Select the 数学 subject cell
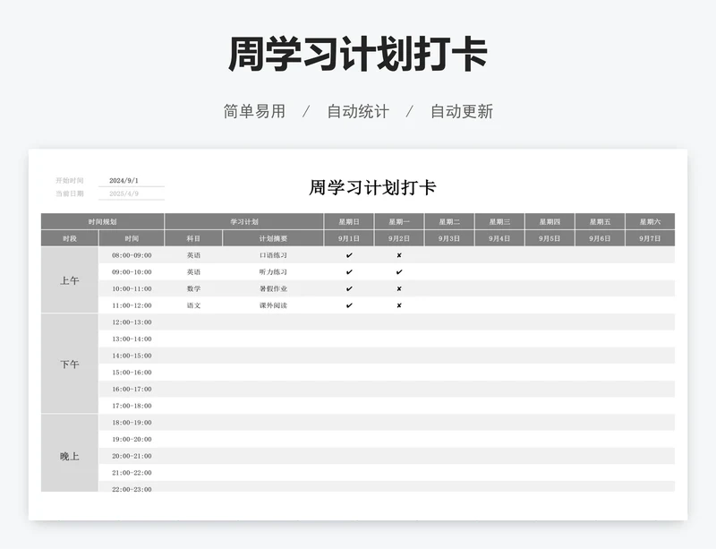Image resolution: width=716 pixels, height=549 pixels. pyautogui.click(x=193, y=288)
